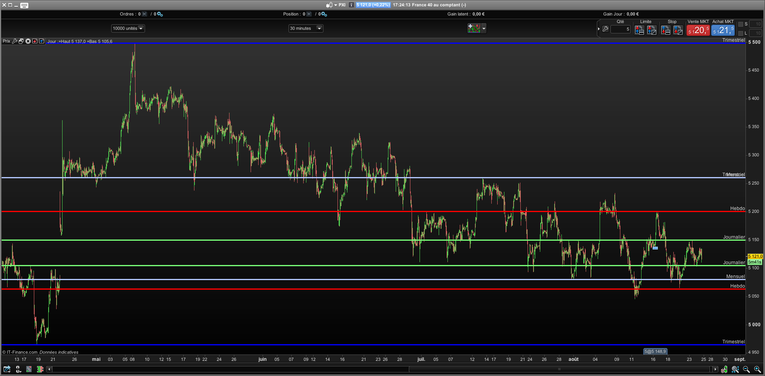Click the scrollbar right arrow

click(715, 369)
